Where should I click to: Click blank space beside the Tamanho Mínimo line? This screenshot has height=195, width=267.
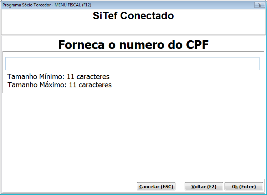point(186,77)
